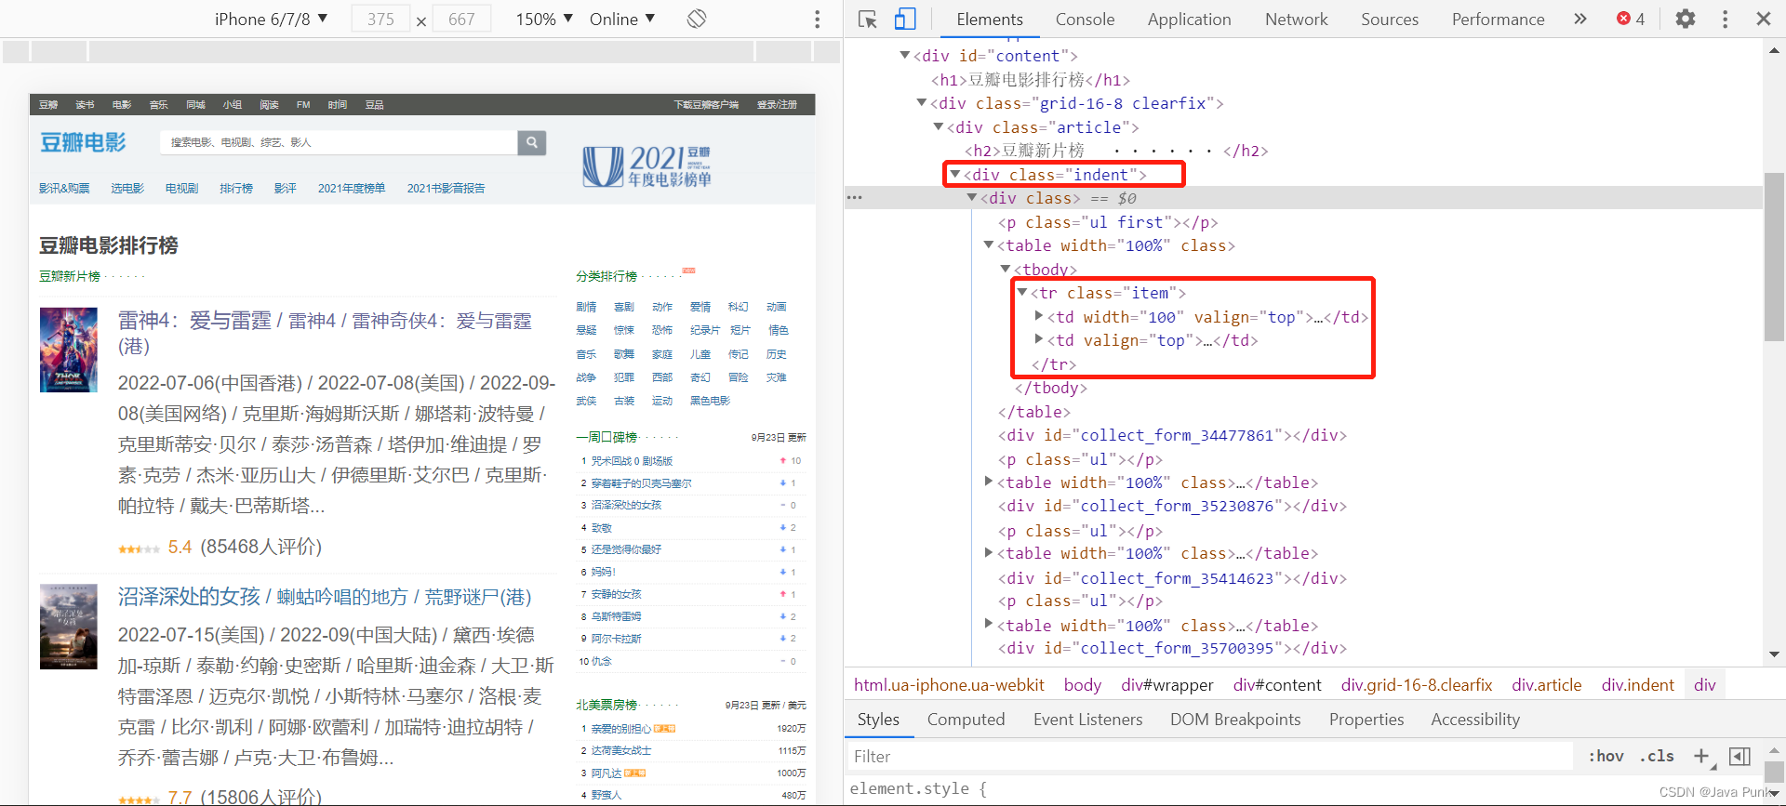Open DevTools settings gear
1786x806 pixels.
pos(1686,19)
